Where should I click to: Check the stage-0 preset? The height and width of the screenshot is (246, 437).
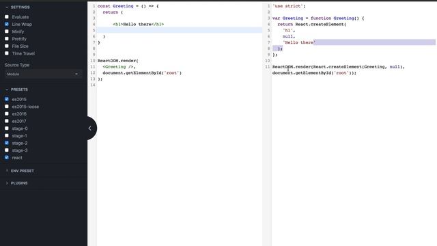tap(7, 128)
